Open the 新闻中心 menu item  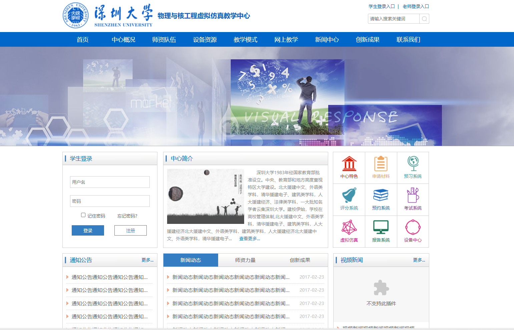tap(327, 39)
